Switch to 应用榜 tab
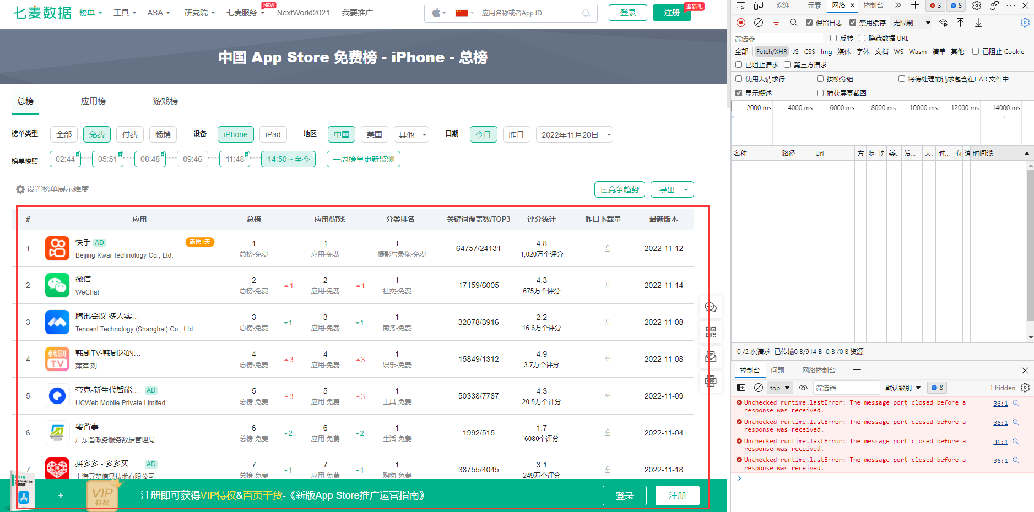 point(93,101)
